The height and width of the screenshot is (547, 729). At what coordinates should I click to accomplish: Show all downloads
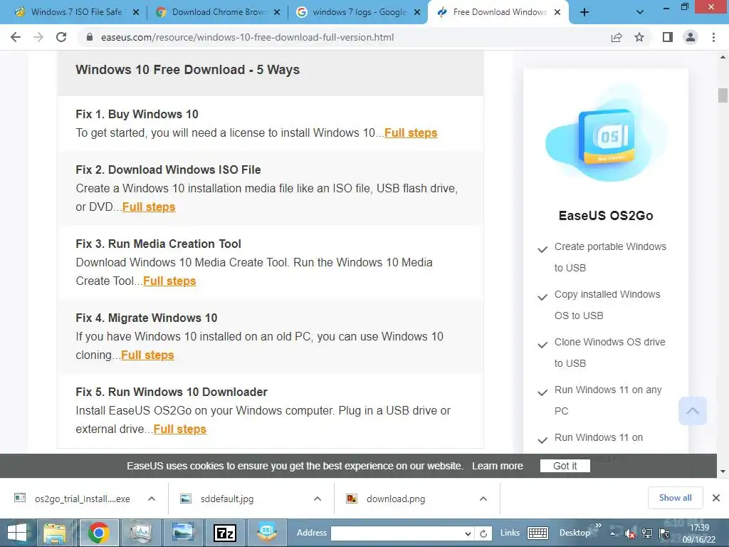(x=675, y=498)
